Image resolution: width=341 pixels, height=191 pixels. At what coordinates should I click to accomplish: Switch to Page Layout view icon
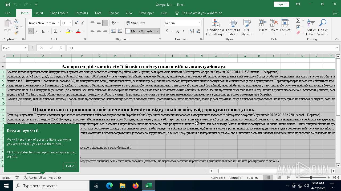278,177
